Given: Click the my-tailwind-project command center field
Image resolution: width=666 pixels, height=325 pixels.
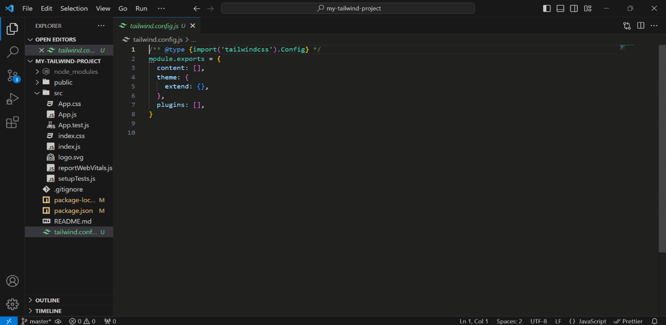Looking at the screenshot, I should click(348, 8).
